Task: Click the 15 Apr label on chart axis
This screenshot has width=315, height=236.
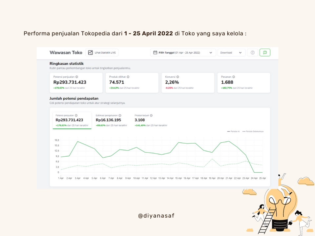Action: pos(178,178)
